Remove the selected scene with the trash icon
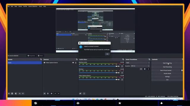The image size is (190, 106). click(12, 93)
